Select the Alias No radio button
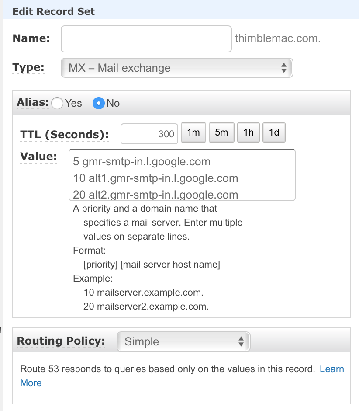 [x=99, y=103]
